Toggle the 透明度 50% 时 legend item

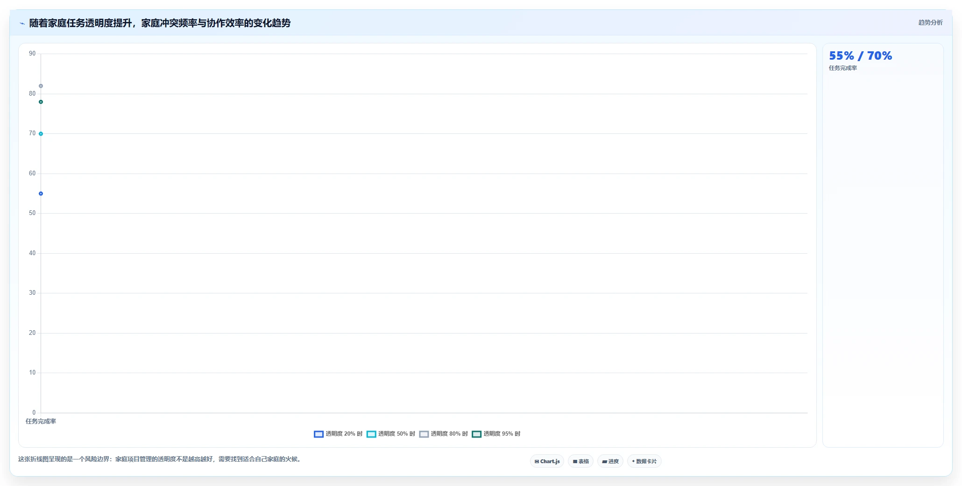(x=391, y=434)
